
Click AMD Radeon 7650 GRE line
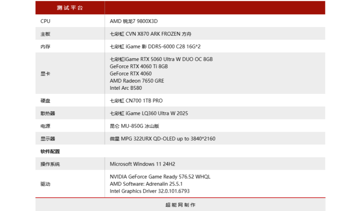[x=137, y=81]
